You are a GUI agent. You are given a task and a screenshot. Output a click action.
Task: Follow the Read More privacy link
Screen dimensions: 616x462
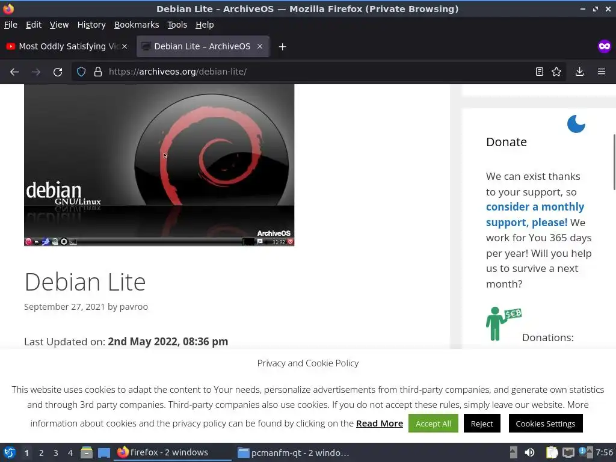[379, 423]
